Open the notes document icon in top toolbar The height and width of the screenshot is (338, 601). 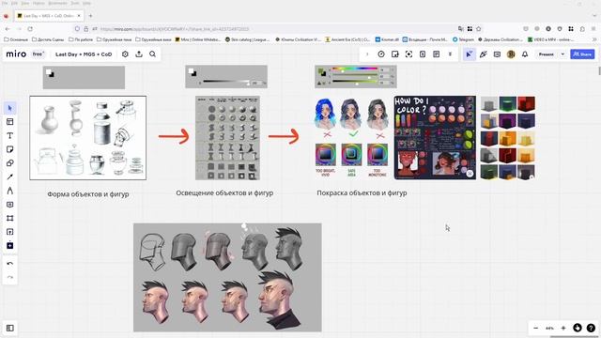(x=436, y=54)
